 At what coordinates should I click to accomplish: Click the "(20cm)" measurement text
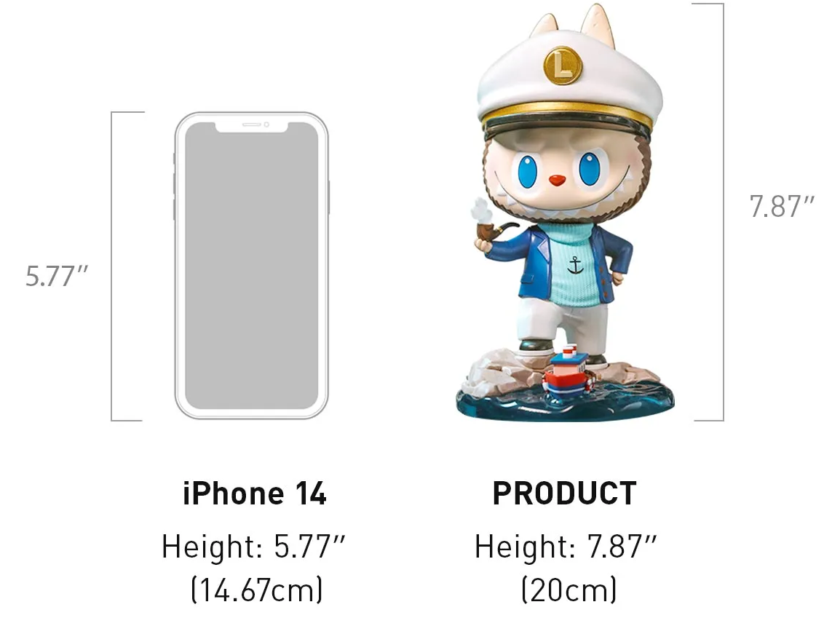click(569, 590)
